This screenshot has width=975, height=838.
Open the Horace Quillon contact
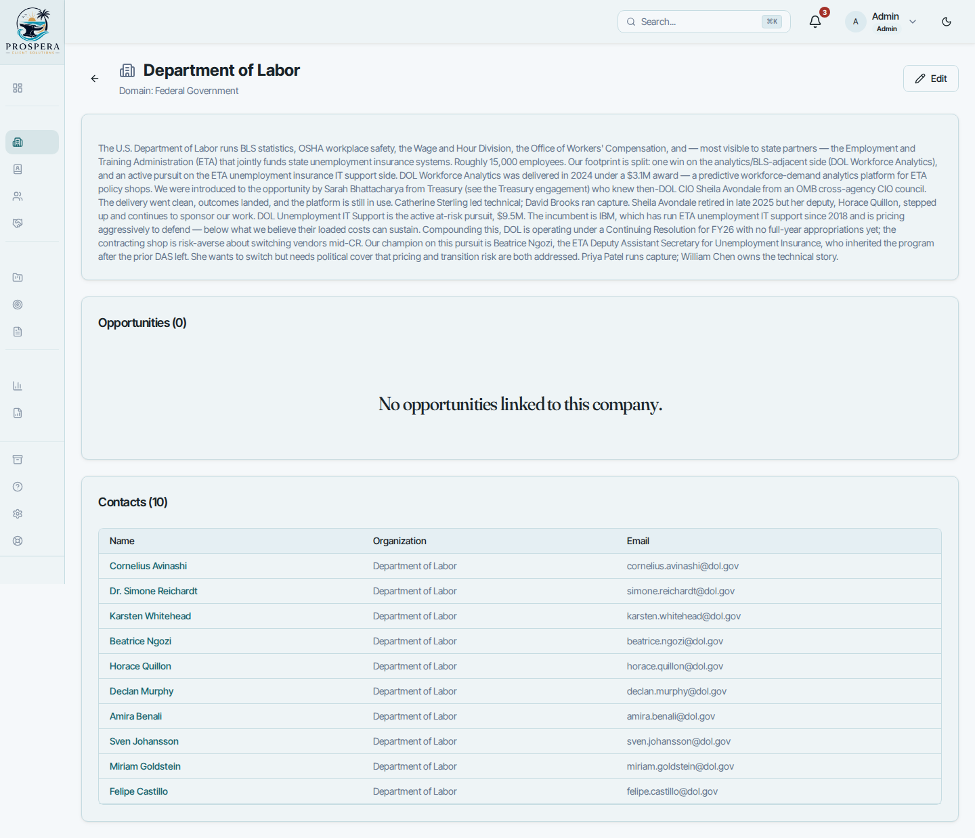pyautogui.click(x=140, y=666)
